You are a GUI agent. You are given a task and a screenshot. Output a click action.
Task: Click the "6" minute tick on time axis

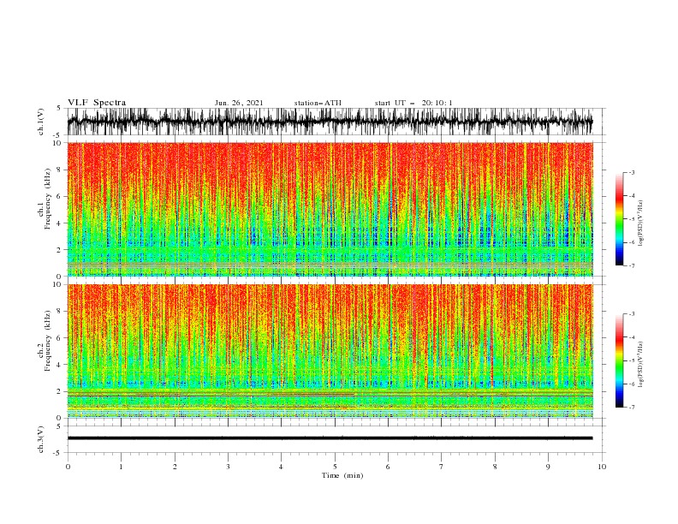point(388,467)
